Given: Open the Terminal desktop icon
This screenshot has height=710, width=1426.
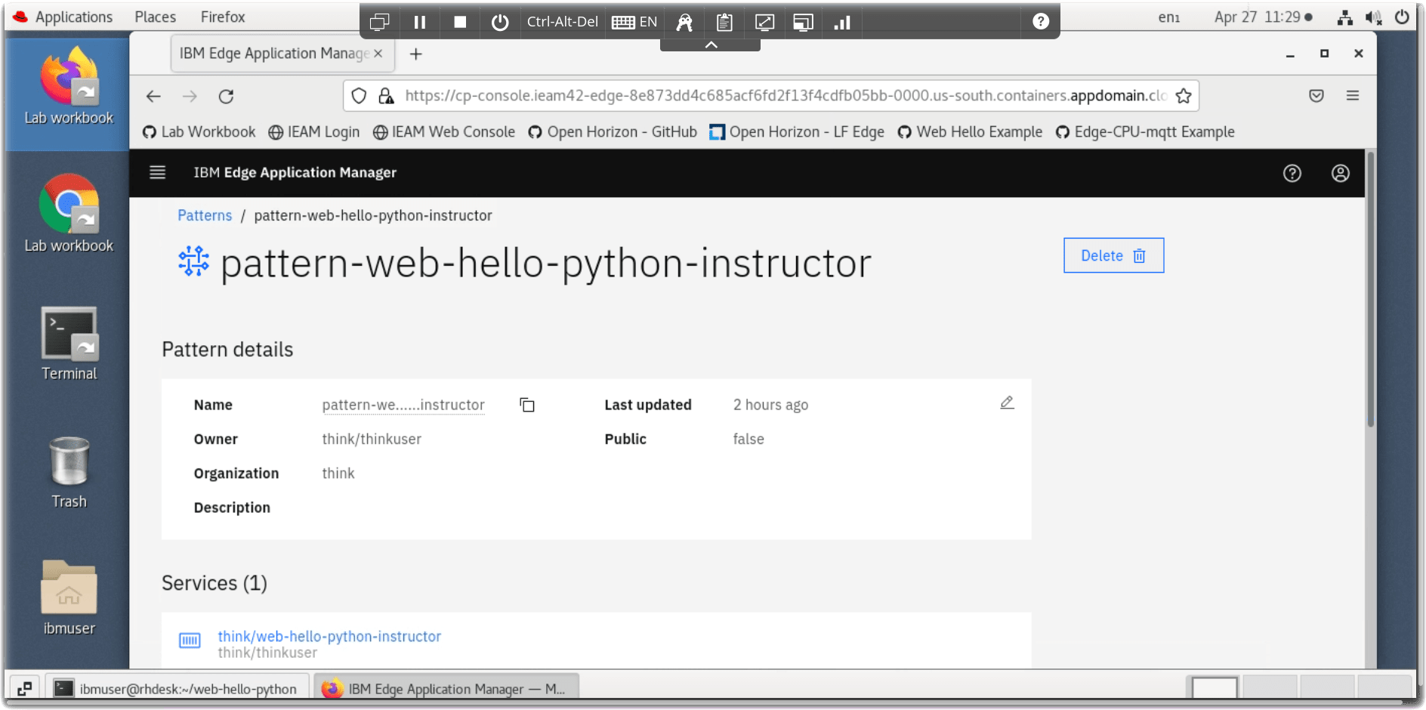Looking at the screenshot, I should (x=69, y=344).
